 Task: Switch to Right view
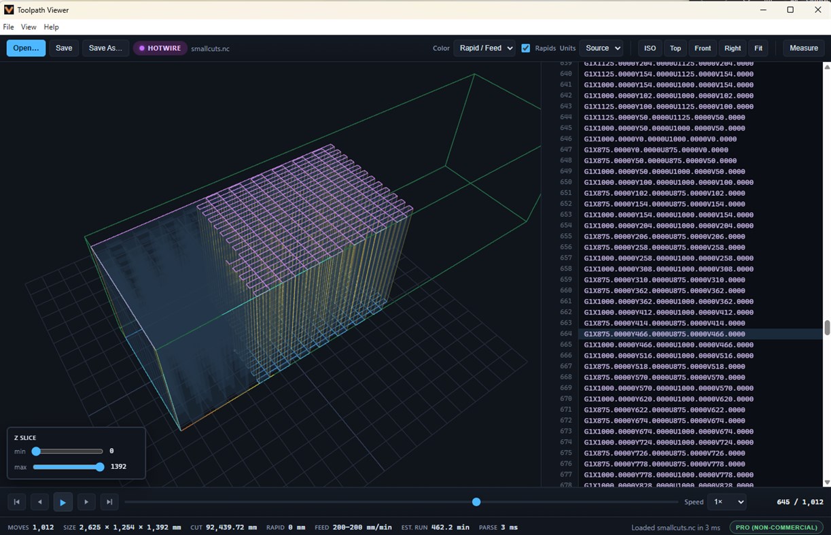click(732, 48)
